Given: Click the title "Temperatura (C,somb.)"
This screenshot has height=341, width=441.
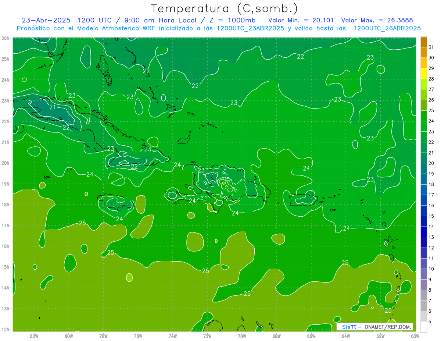Looking at the screenshot, I should point(225,8).
